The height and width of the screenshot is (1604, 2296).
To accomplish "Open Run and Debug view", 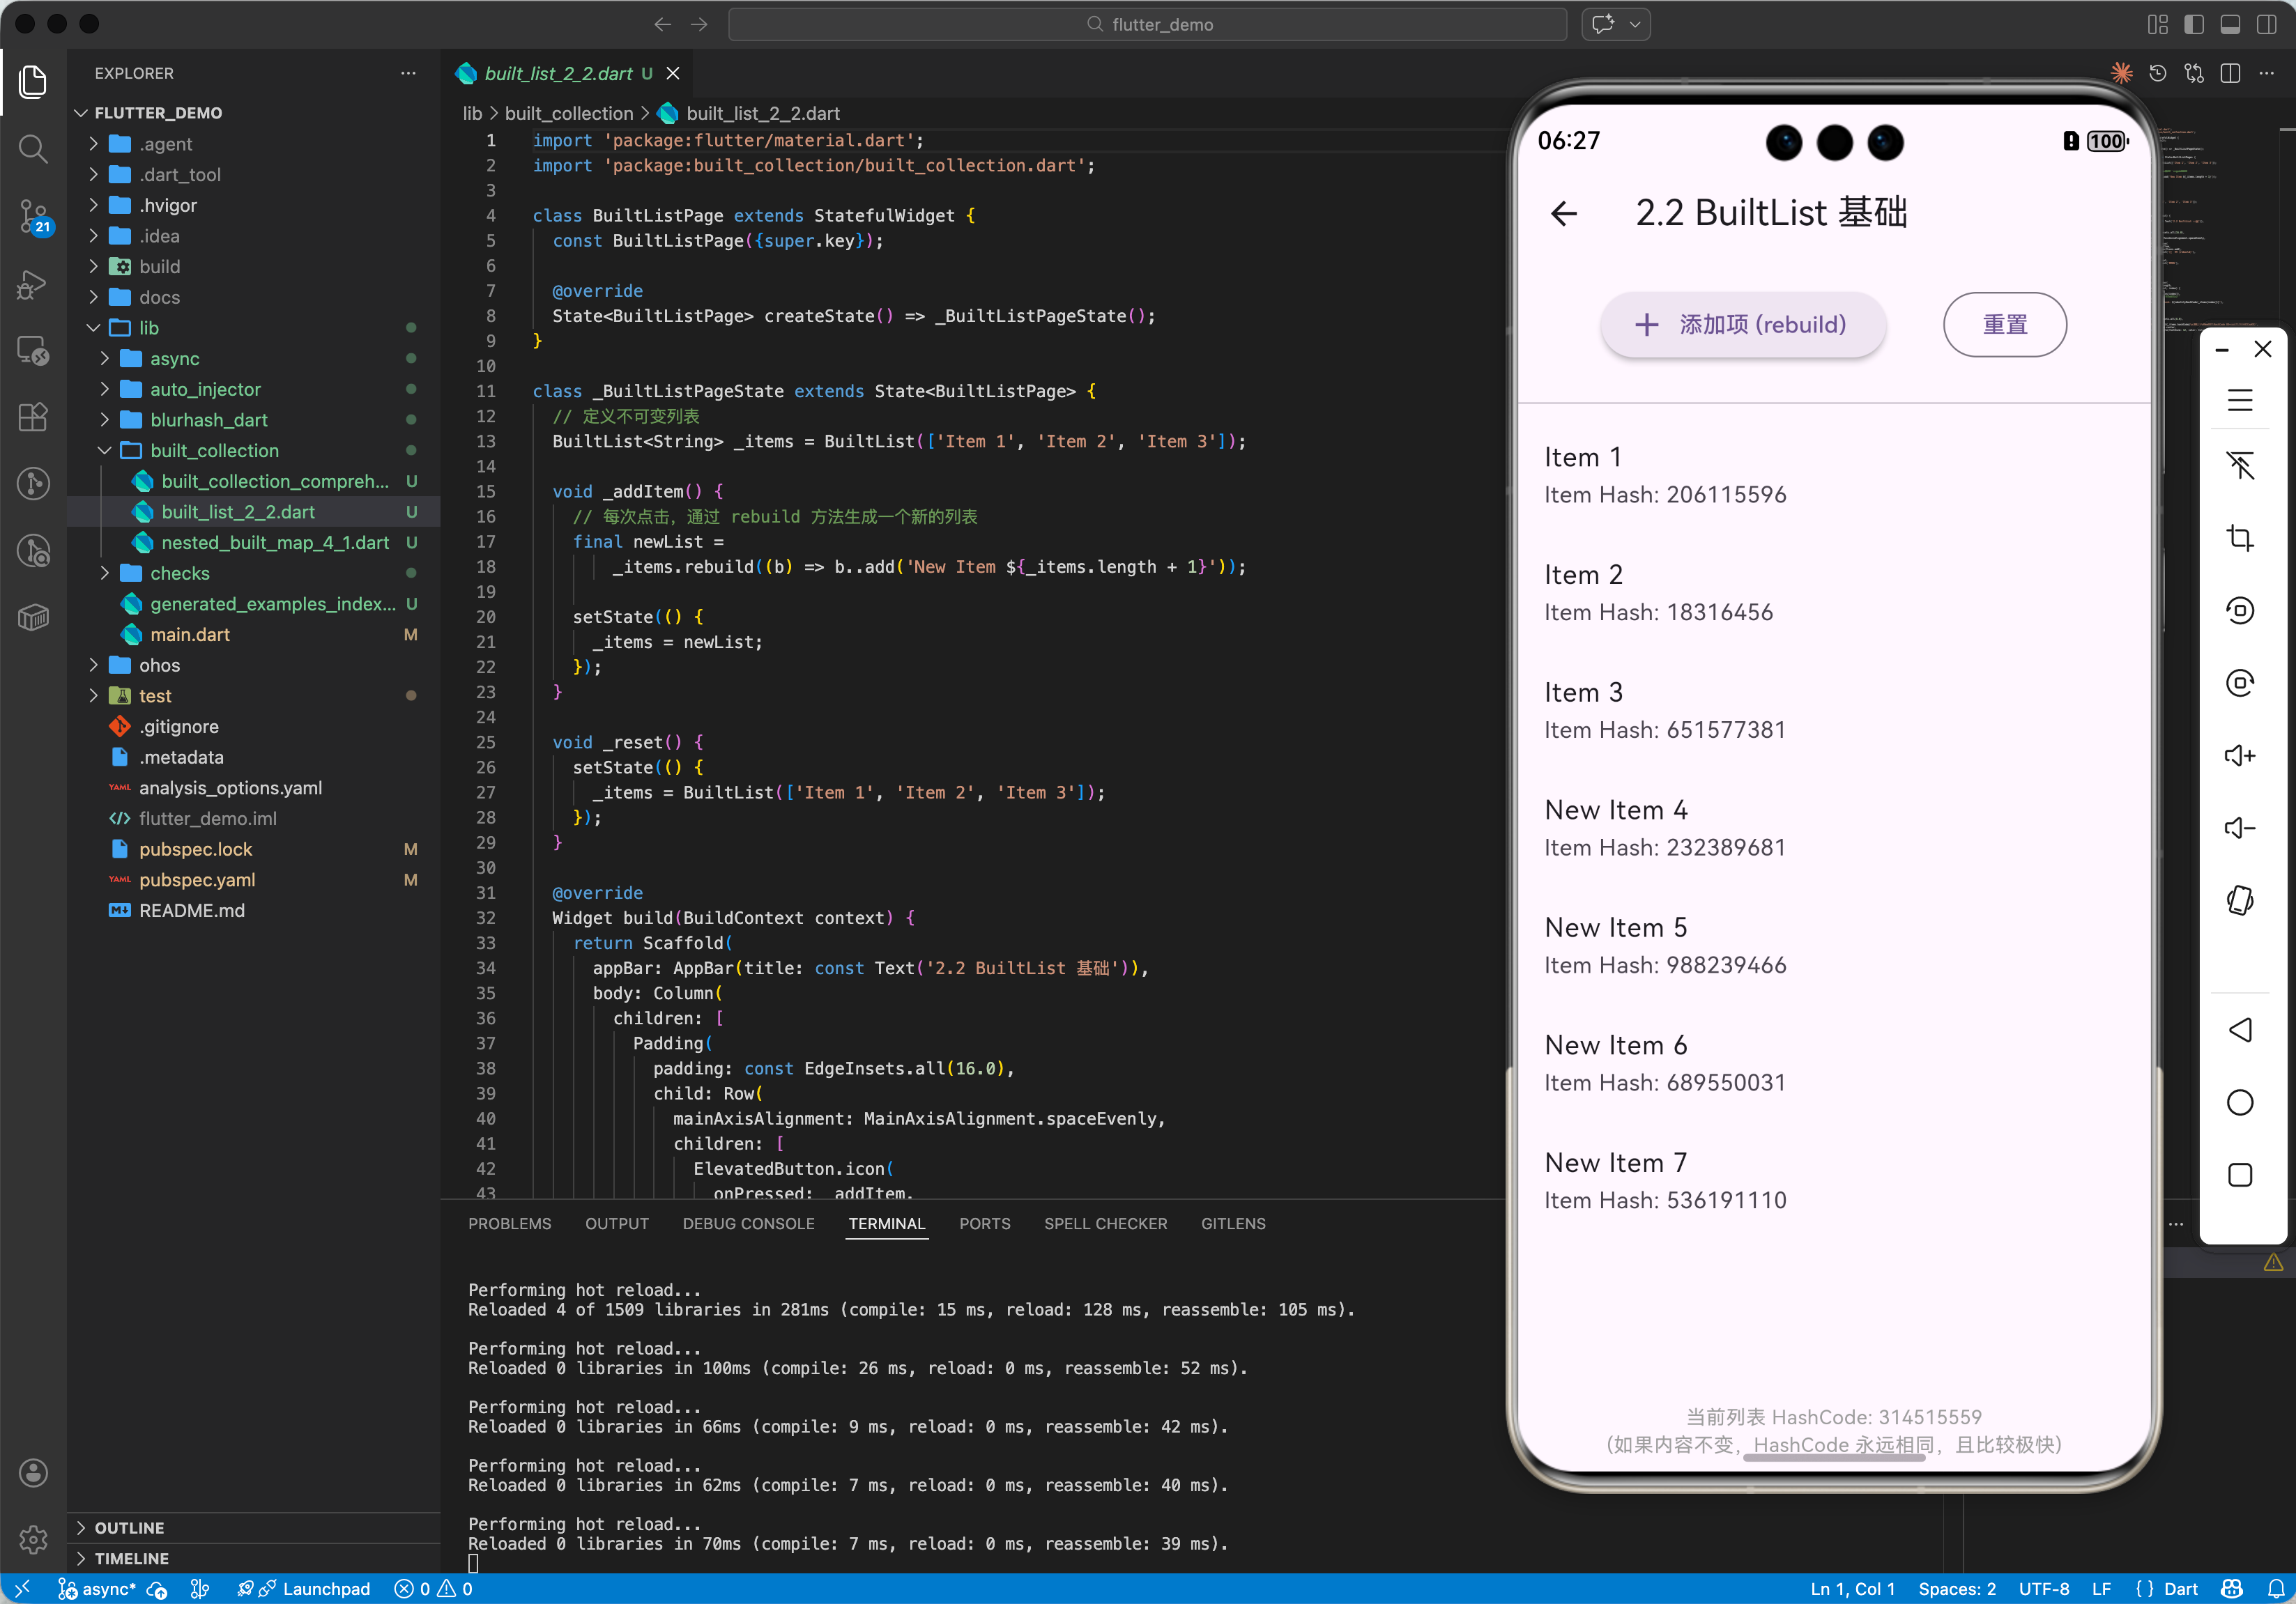I will pyautogui.click(x=33, y=284).
